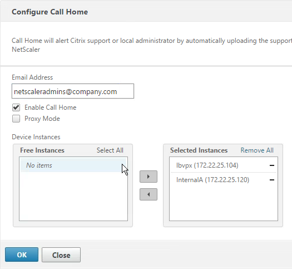This screenshot has height=269, width=292.
Task: Remove InternalA instance using its minus icon
Action: point(272,180)
